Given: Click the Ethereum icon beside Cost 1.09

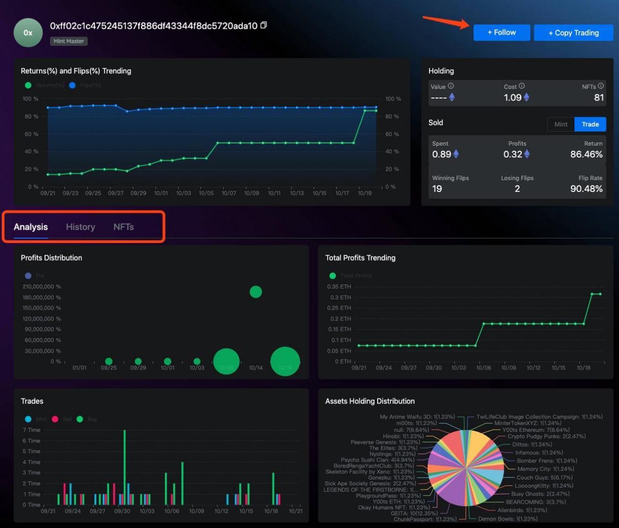Looking at the screenshot, I should 527,98.
